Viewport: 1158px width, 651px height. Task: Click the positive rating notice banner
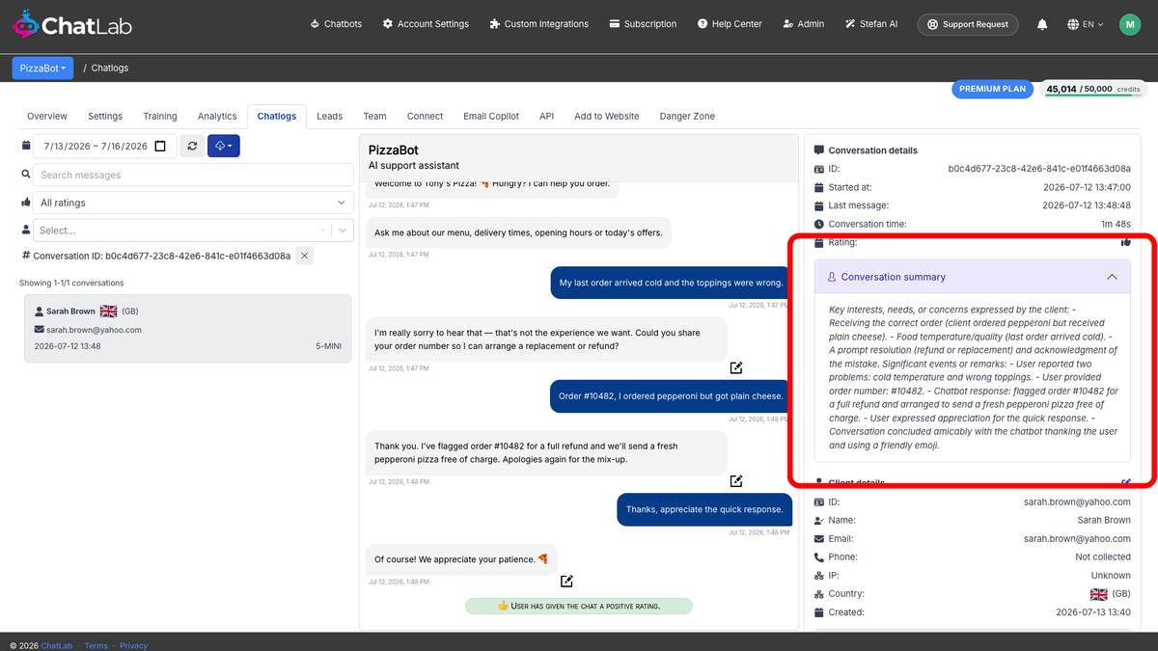(579, 606)
